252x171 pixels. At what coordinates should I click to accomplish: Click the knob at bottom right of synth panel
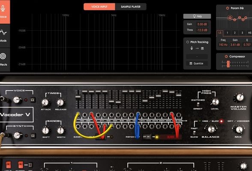click(x=243, y=166)
